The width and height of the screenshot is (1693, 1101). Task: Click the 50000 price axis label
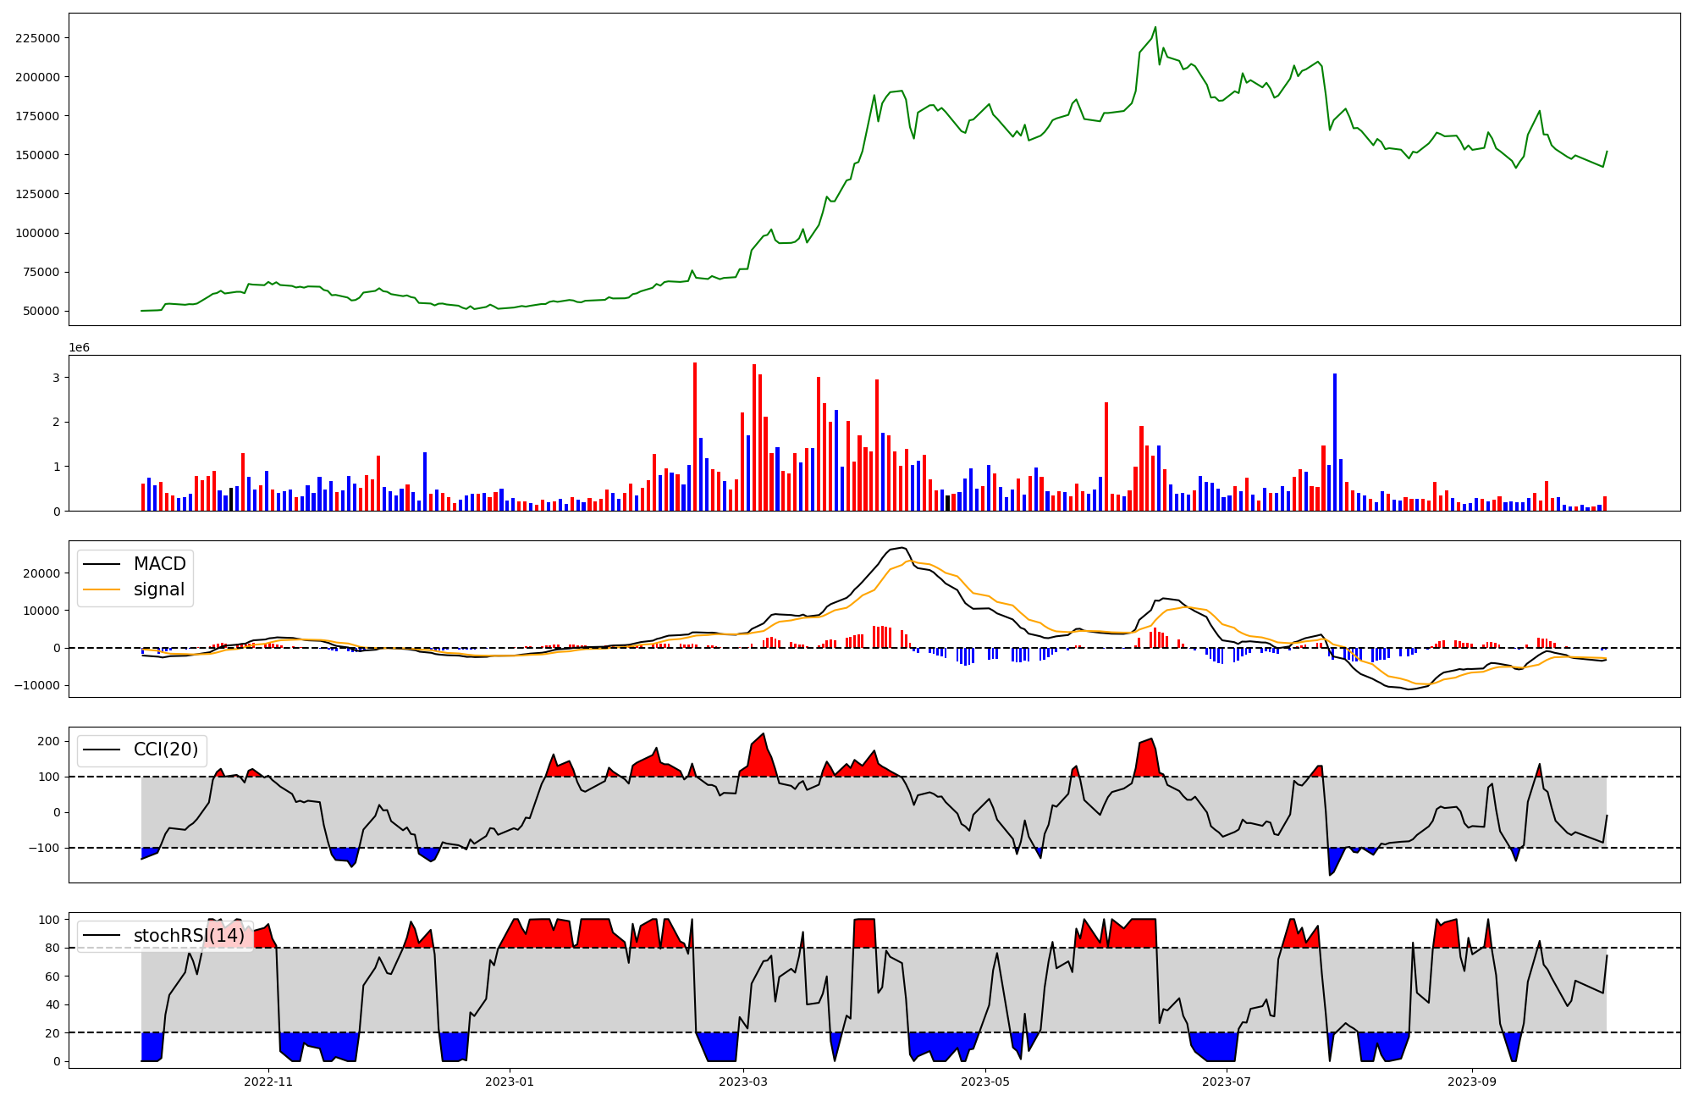coord(41,311)
